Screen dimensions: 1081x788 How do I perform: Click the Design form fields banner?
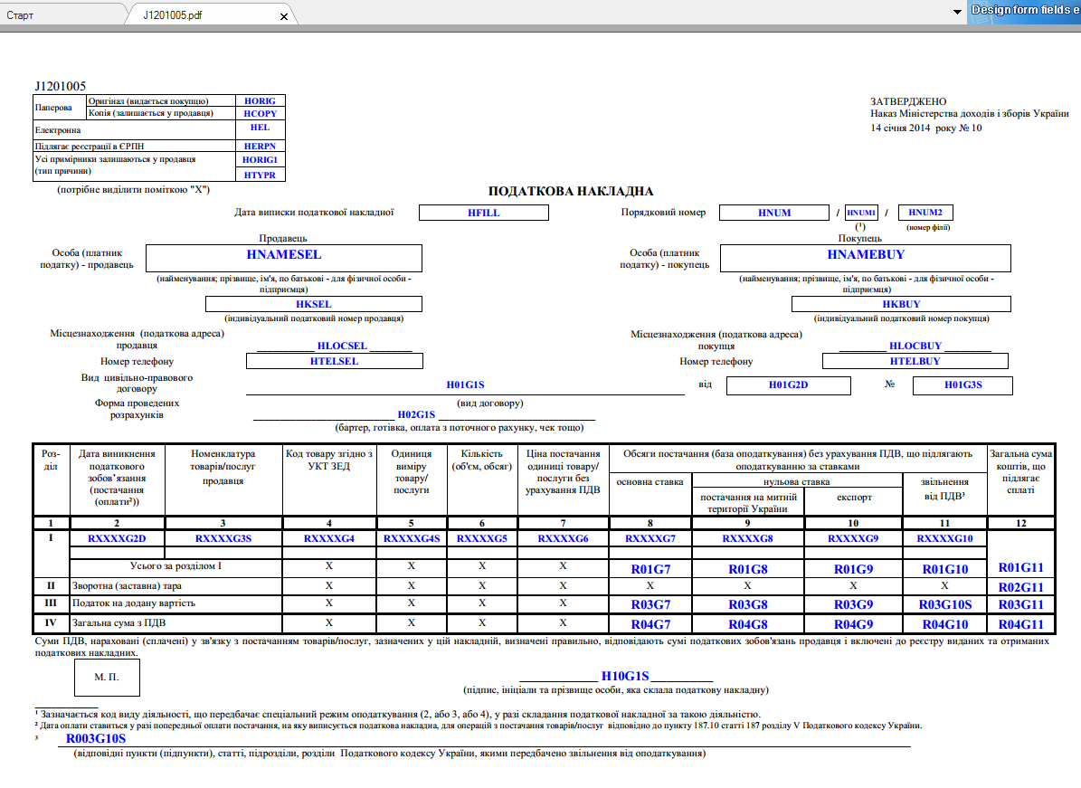pos(1024,11)
